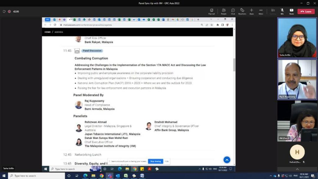Click the panel discussion calendar icon

[x=77, y=51]
